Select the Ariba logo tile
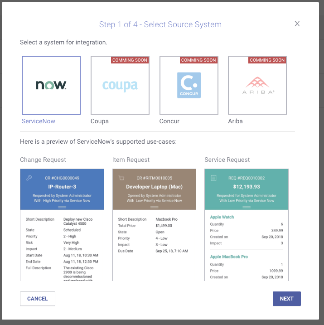Image resolution: width=324 pixels, height=325 pixels. (x=257, y=85)
